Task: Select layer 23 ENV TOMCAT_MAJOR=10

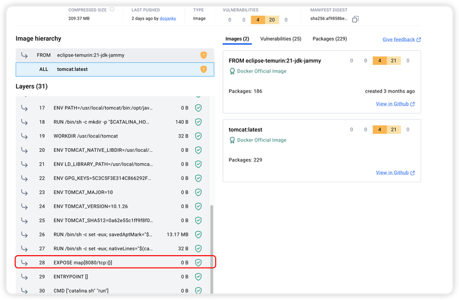Action: click(x=113, y=192)
